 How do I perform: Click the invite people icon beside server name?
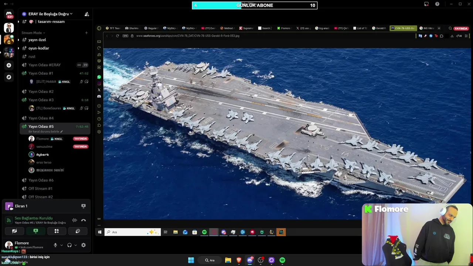tap(87, 14)
